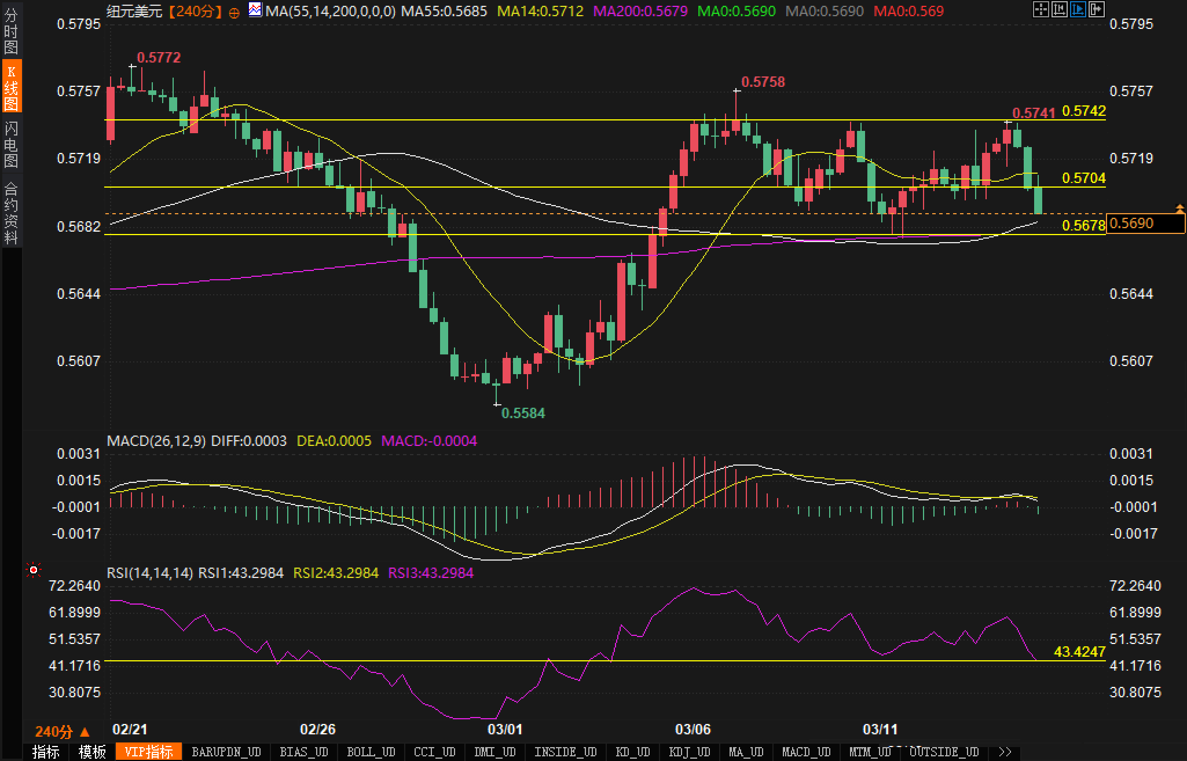Select the K线图 candlestick view tab
Screen dimensions: 1187x761
[x=11, y=87]
